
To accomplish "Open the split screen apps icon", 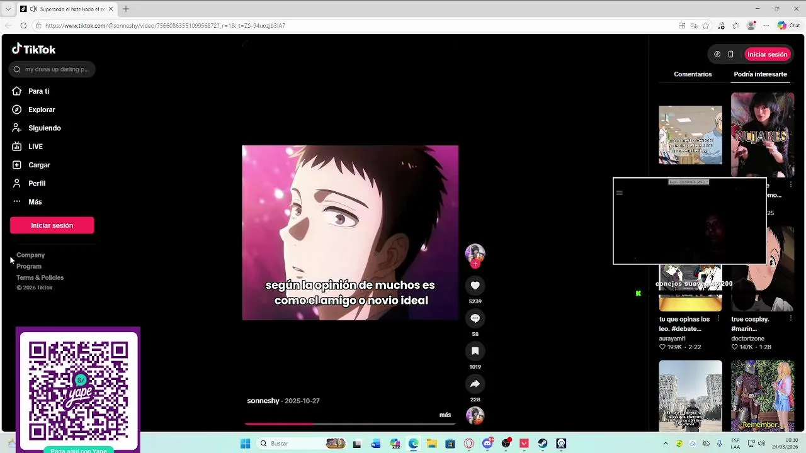I will coord(682,26).
